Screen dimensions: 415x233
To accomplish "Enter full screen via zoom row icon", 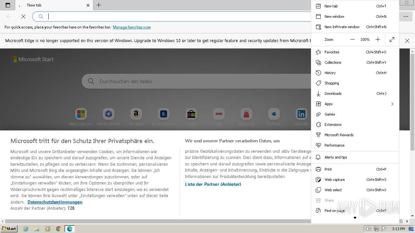I will [x=392, y=39].
